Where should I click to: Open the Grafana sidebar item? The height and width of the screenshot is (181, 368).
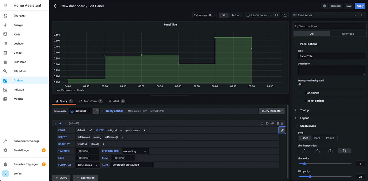tap(18, 80)
